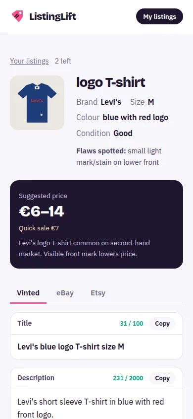Click the description text field
The width and height of the screenshot is (193, 419).
(96, 404)
